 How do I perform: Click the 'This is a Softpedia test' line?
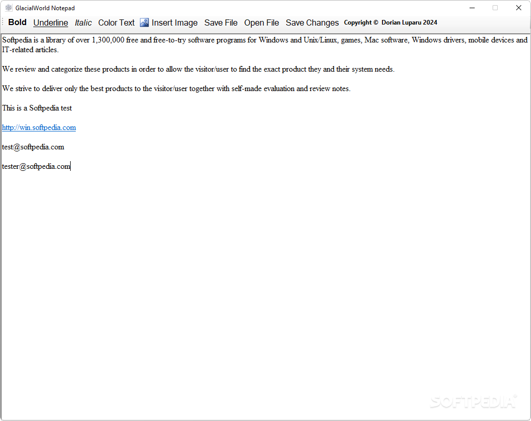[x=37, y=108]
